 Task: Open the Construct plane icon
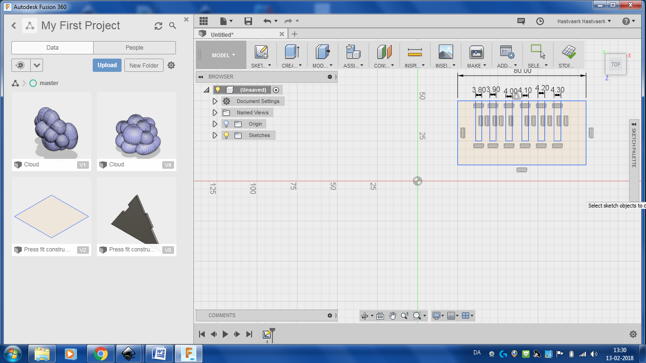384,52
